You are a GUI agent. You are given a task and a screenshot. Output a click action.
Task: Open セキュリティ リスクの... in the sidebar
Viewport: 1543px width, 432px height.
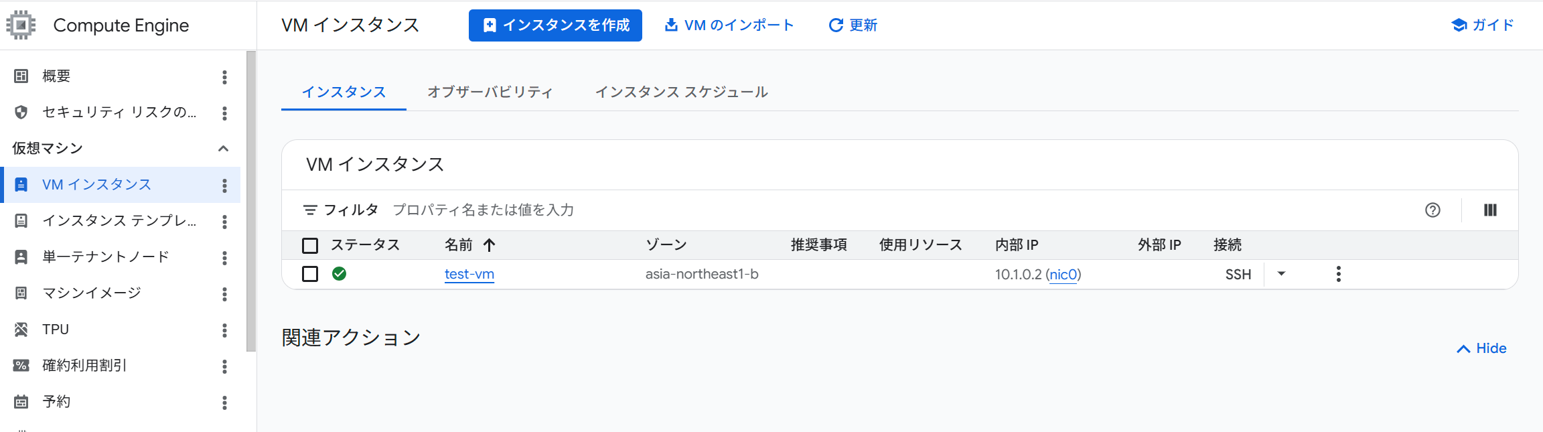[x=119, y=112]
